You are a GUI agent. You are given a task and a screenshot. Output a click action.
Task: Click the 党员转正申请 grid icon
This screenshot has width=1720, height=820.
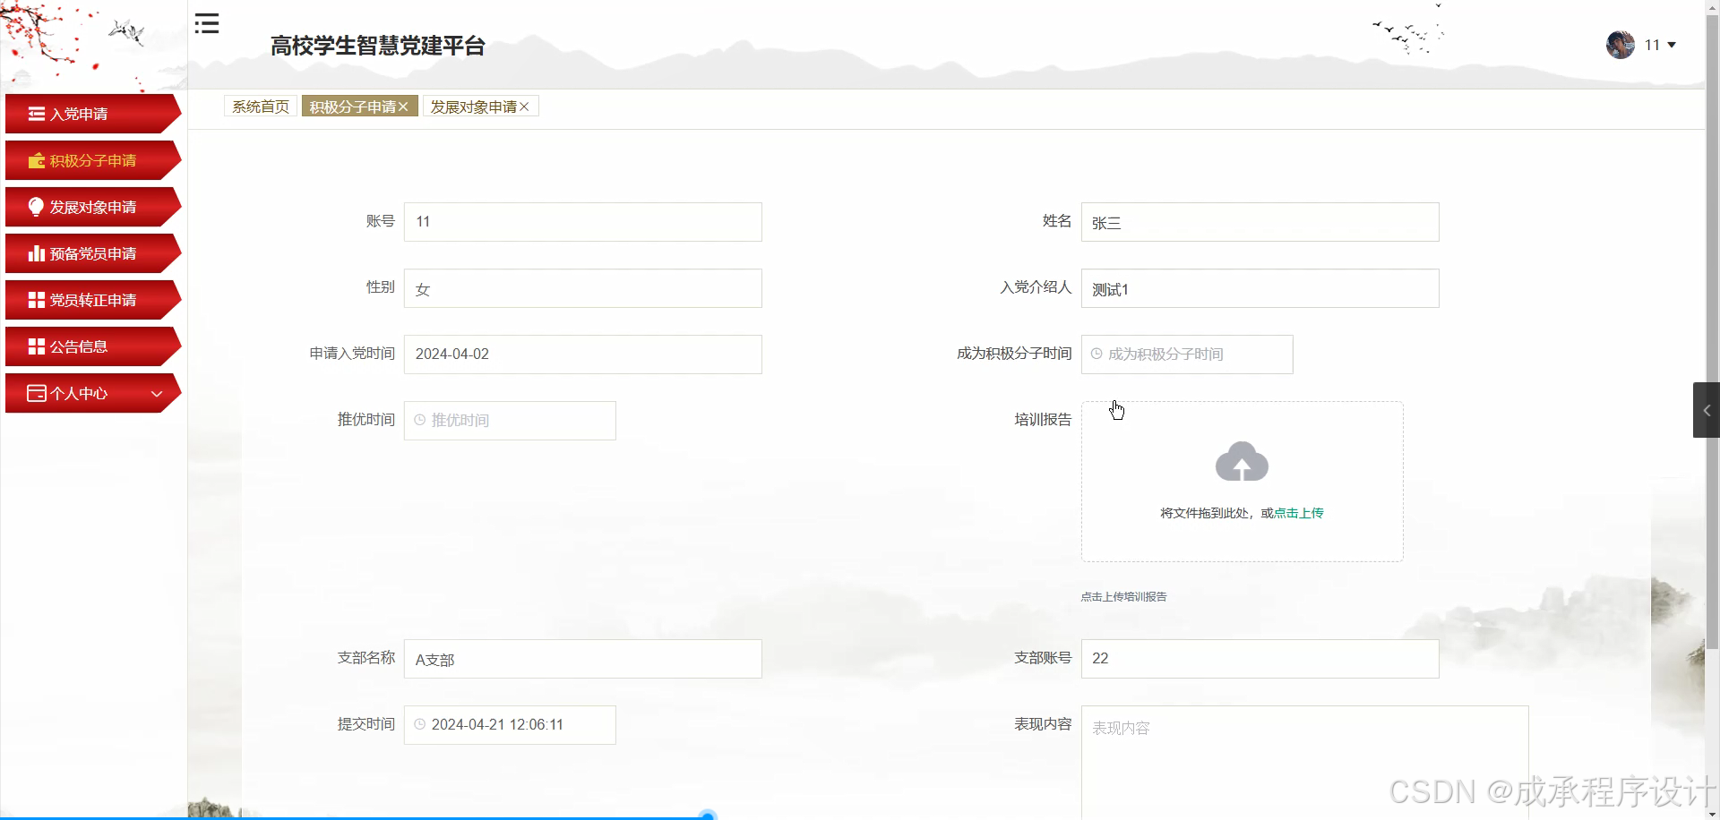tap(36, 300)
